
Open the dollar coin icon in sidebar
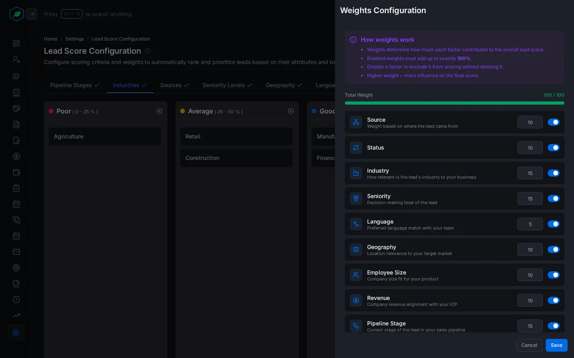point(16,156)
